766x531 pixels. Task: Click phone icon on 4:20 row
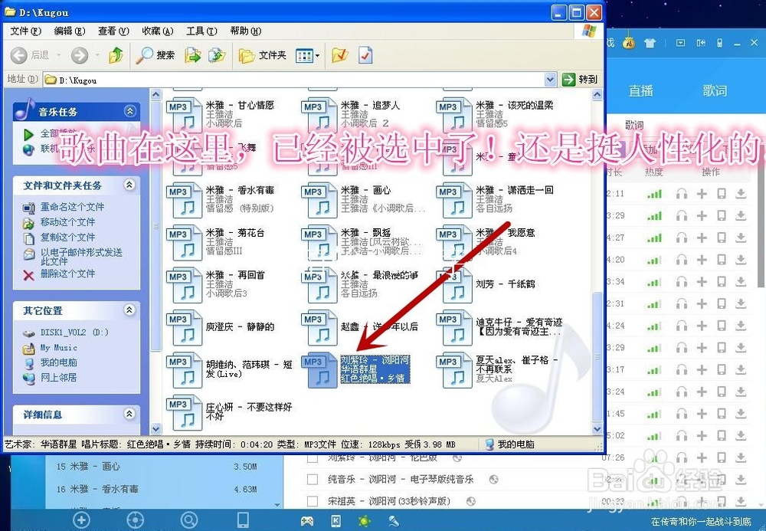(722, 260)
